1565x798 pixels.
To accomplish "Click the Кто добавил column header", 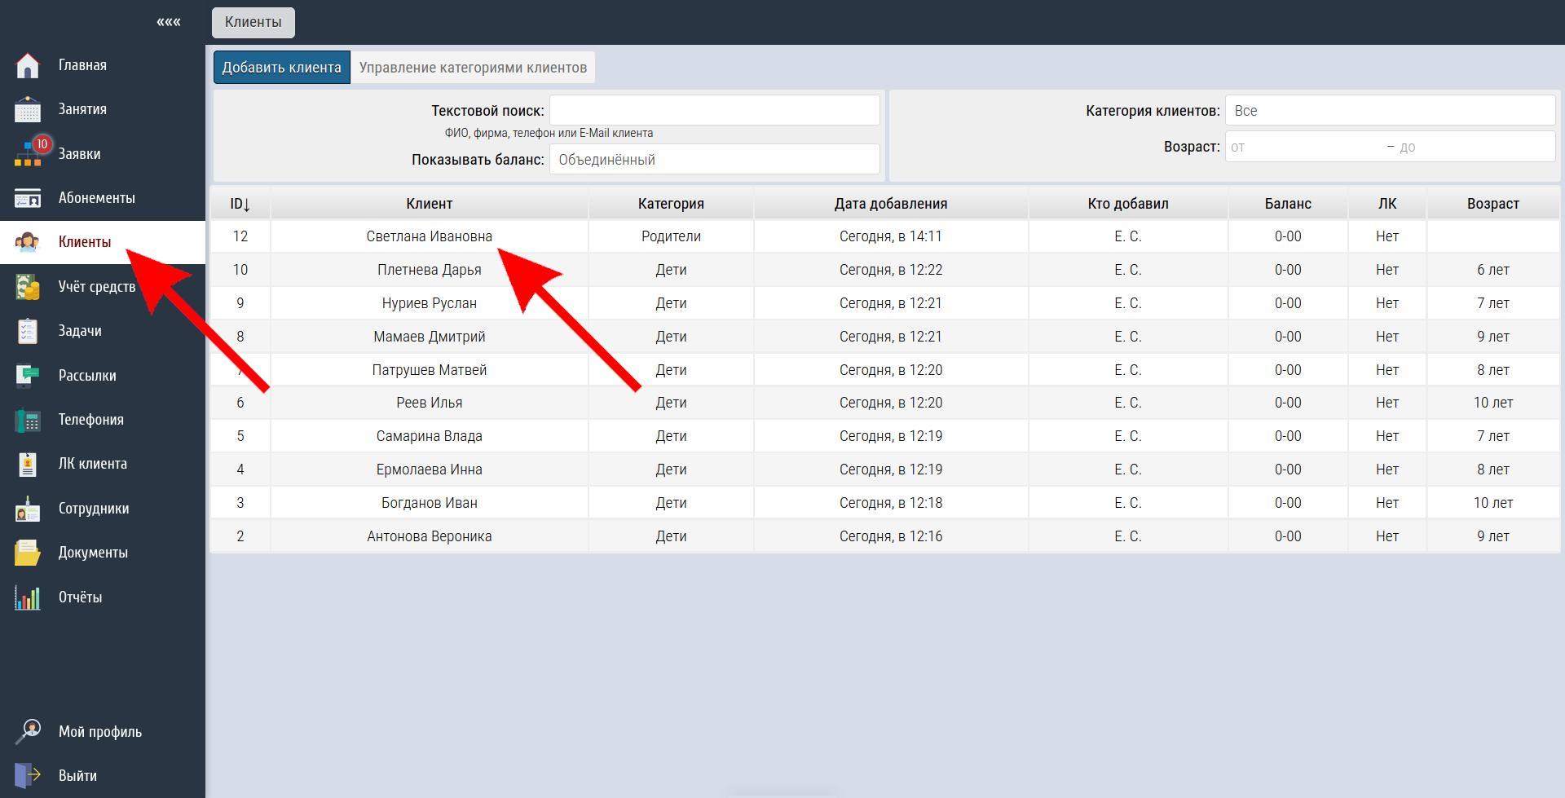I will click(1128, 204).
